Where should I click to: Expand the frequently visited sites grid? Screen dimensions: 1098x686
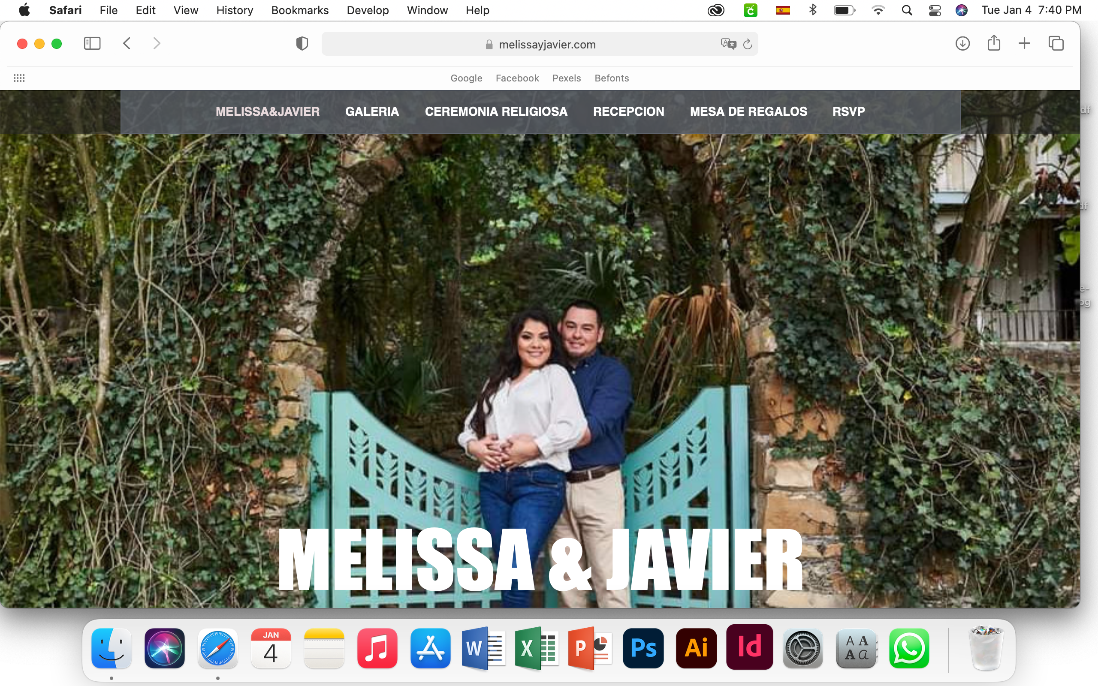(x=19, y=78)
